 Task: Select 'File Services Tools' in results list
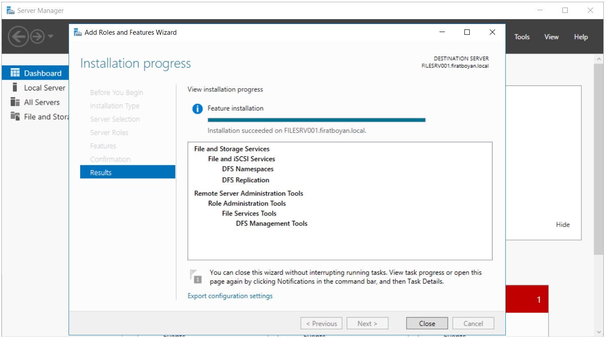click(249, 213)
